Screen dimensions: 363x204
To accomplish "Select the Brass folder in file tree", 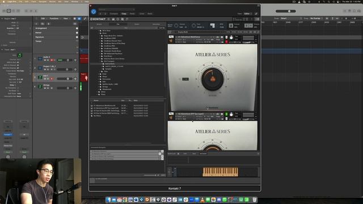I will pyautogui.click(x=104, y=33).
